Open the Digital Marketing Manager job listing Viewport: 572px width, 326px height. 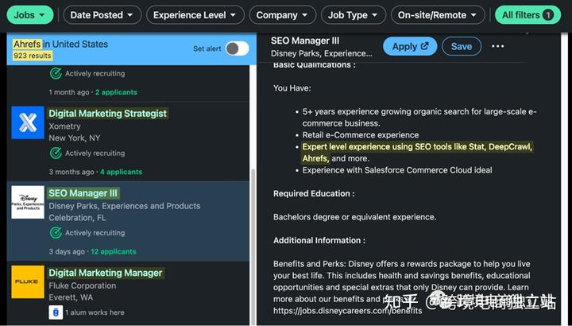tap(106, 273)
